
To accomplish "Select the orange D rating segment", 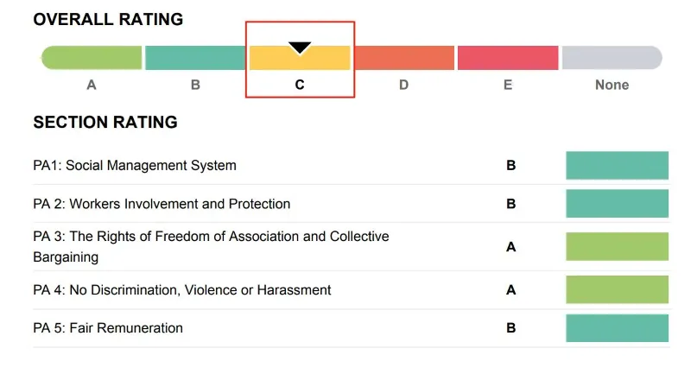I will [x=403, y=58].
